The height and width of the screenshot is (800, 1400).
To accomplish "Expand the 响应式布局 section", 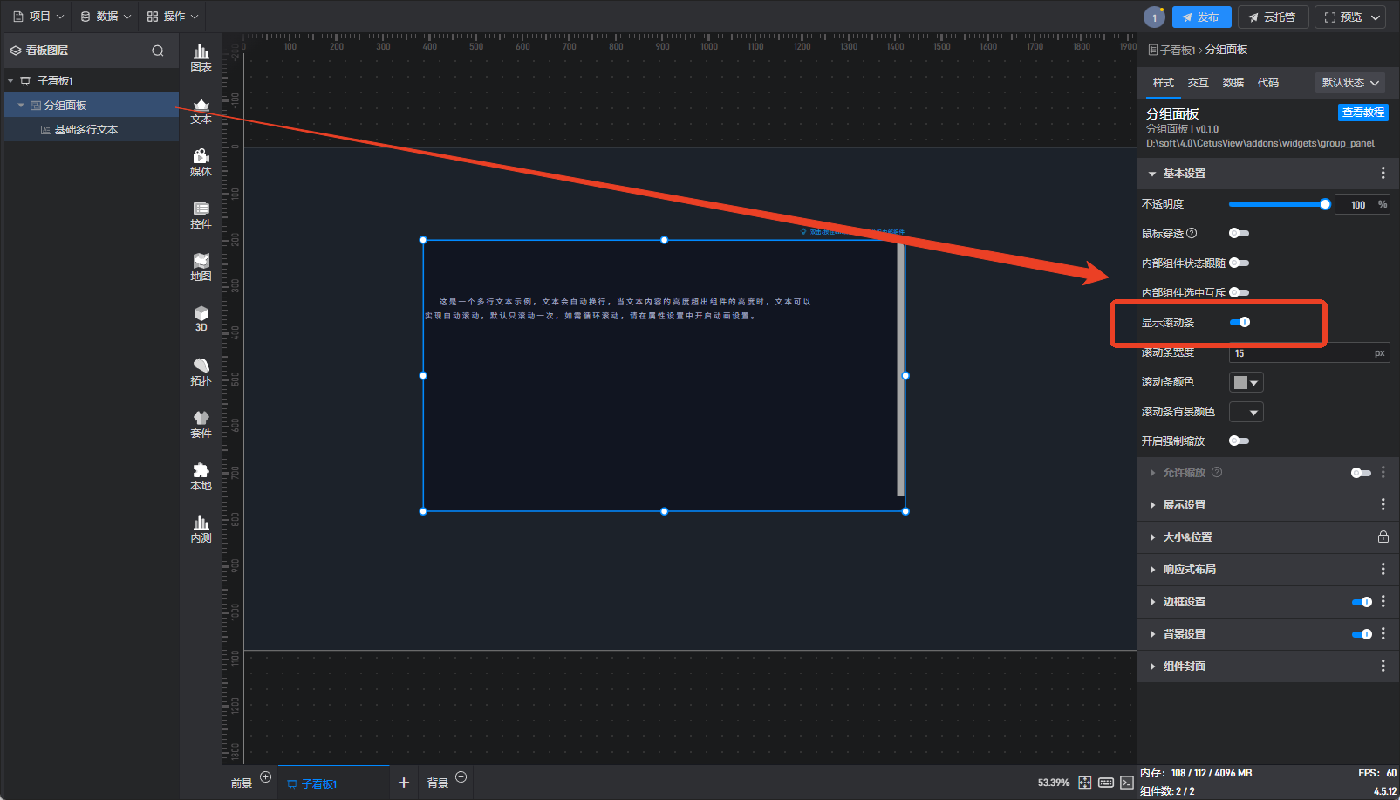I will tap(1189, 570).
